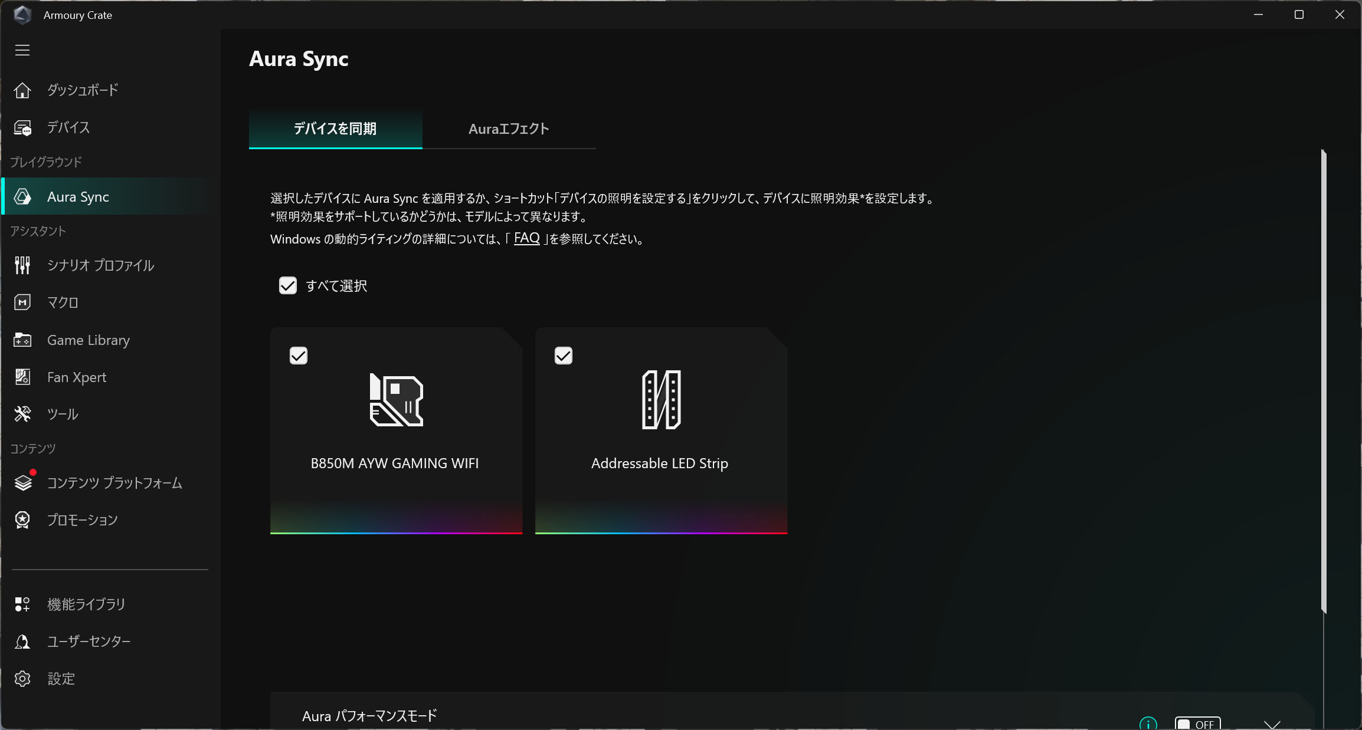The height and width of the screenshot is (730, 1362).
Task: Switch to the Auraエフェクト tab
Action: (x=509, y=129)
